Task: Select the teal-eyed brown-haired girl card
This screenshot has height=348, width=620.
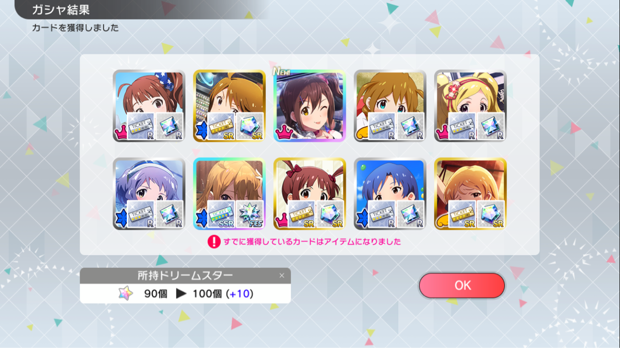Action: pos(390,106)
